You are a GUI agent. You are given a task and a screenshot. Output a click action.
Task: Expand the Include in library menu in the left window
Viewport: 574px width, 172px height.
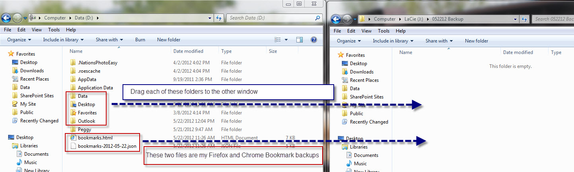63,40
